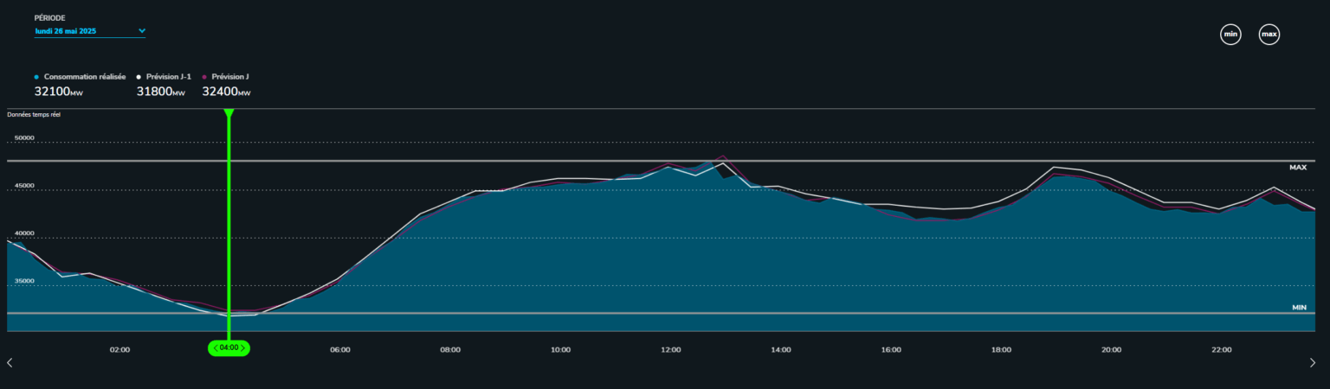The image size is (1330, 389).
Task: Click the round "min" button
Action: point(1230,35)
